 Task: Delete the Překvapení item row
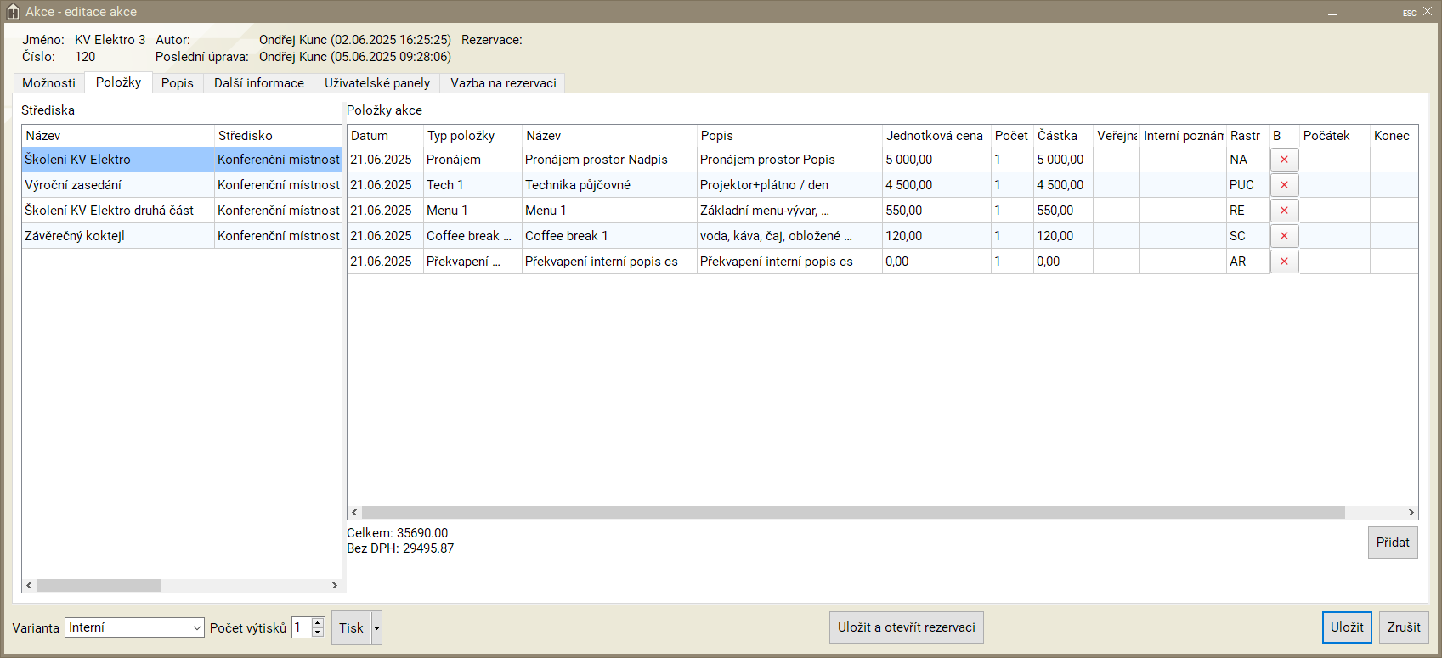(1284, 262)
